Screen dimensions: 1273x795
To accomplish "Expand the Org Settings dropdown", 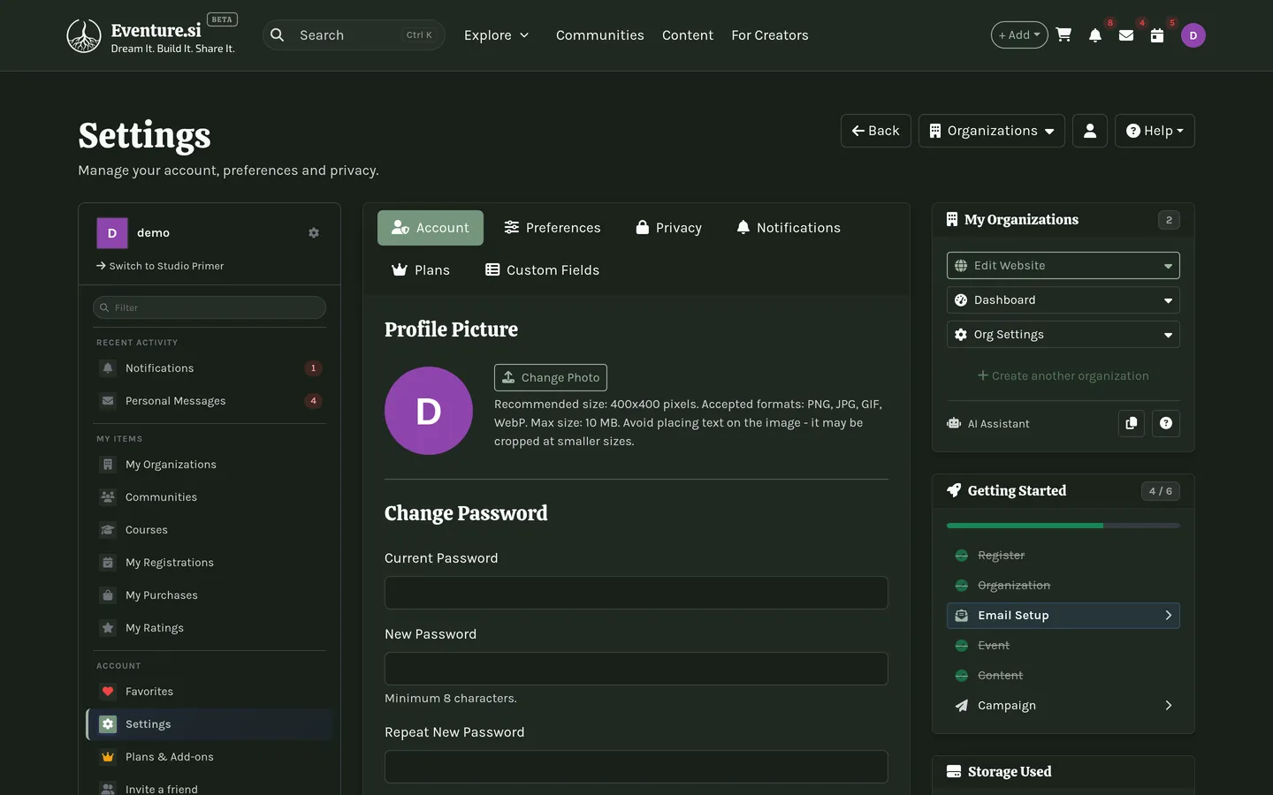I will [x=1063, y=335].
